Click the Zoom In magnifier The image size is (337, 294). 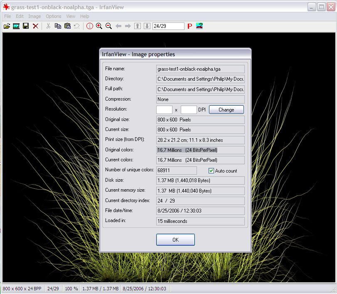click(x=99, y=26)
